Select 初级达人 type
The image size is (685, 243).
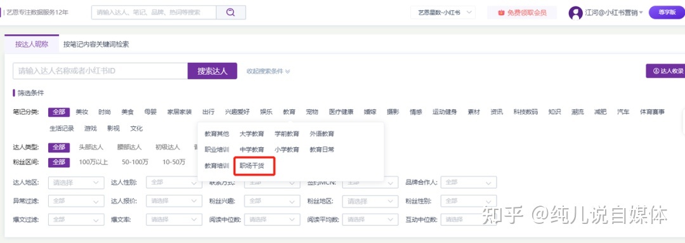click(167, 147)
